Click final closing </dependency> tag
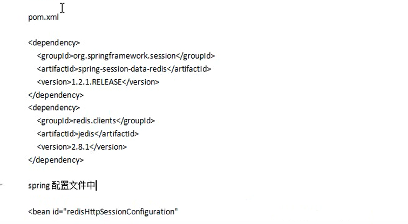The image size is (408, 224). point(56,160)
